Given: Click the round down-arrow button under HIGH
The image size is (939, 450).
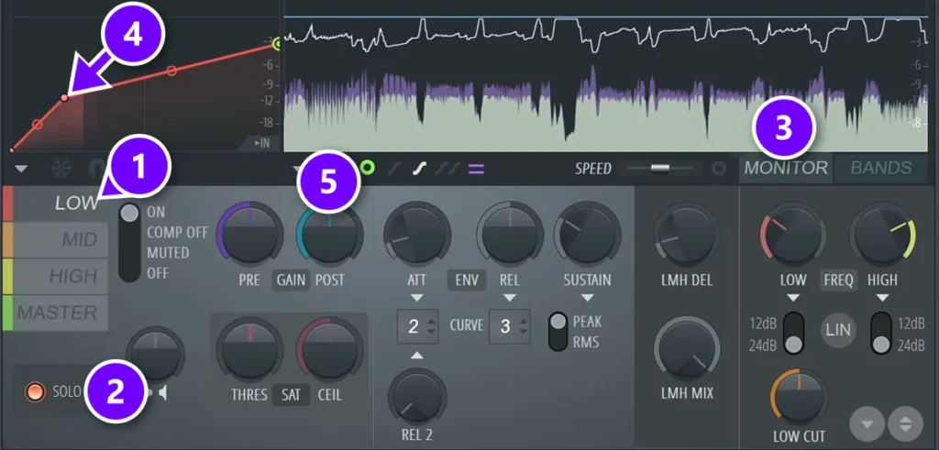Looking at the screenshot, I should 867,424.
